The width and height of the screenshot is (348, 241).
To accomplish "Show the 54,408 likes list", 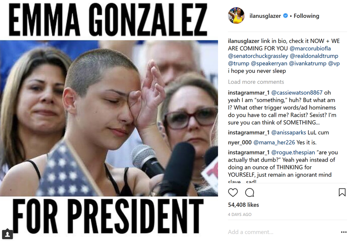I will [243, 205].
